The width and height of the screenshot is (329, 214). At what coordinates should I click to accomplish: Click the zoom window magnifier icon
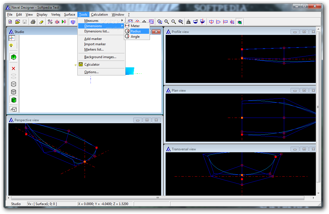point(160,22)
